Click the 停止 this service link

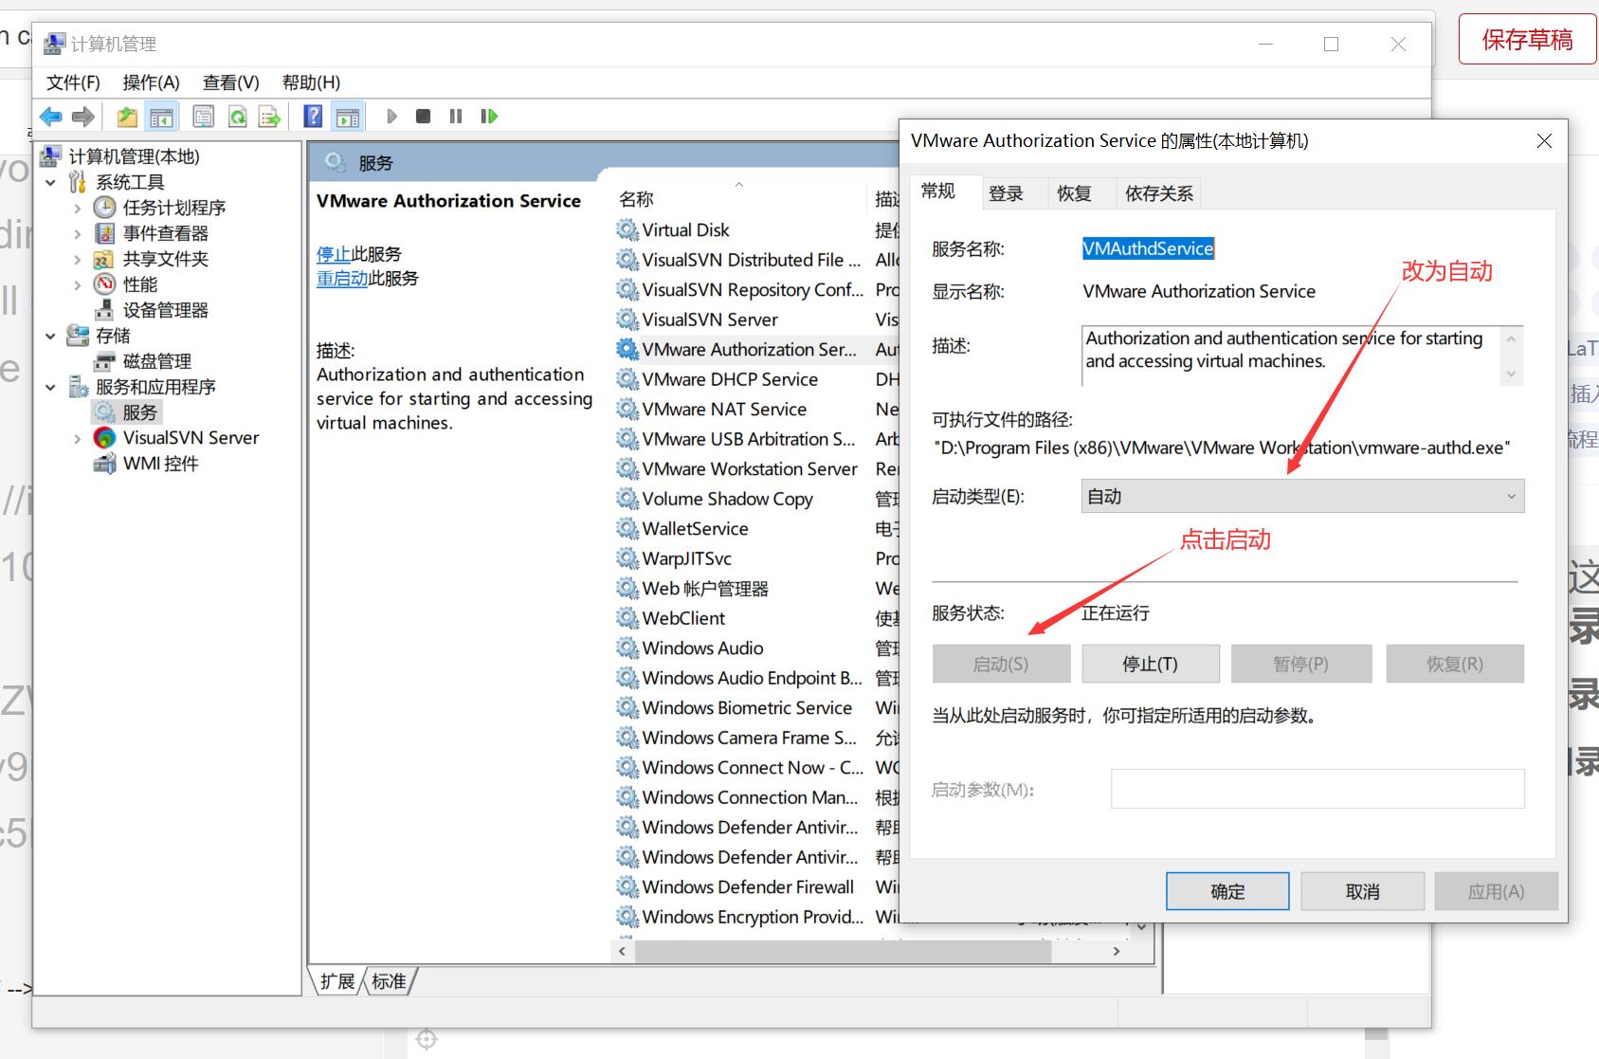[x=334, y=254]
